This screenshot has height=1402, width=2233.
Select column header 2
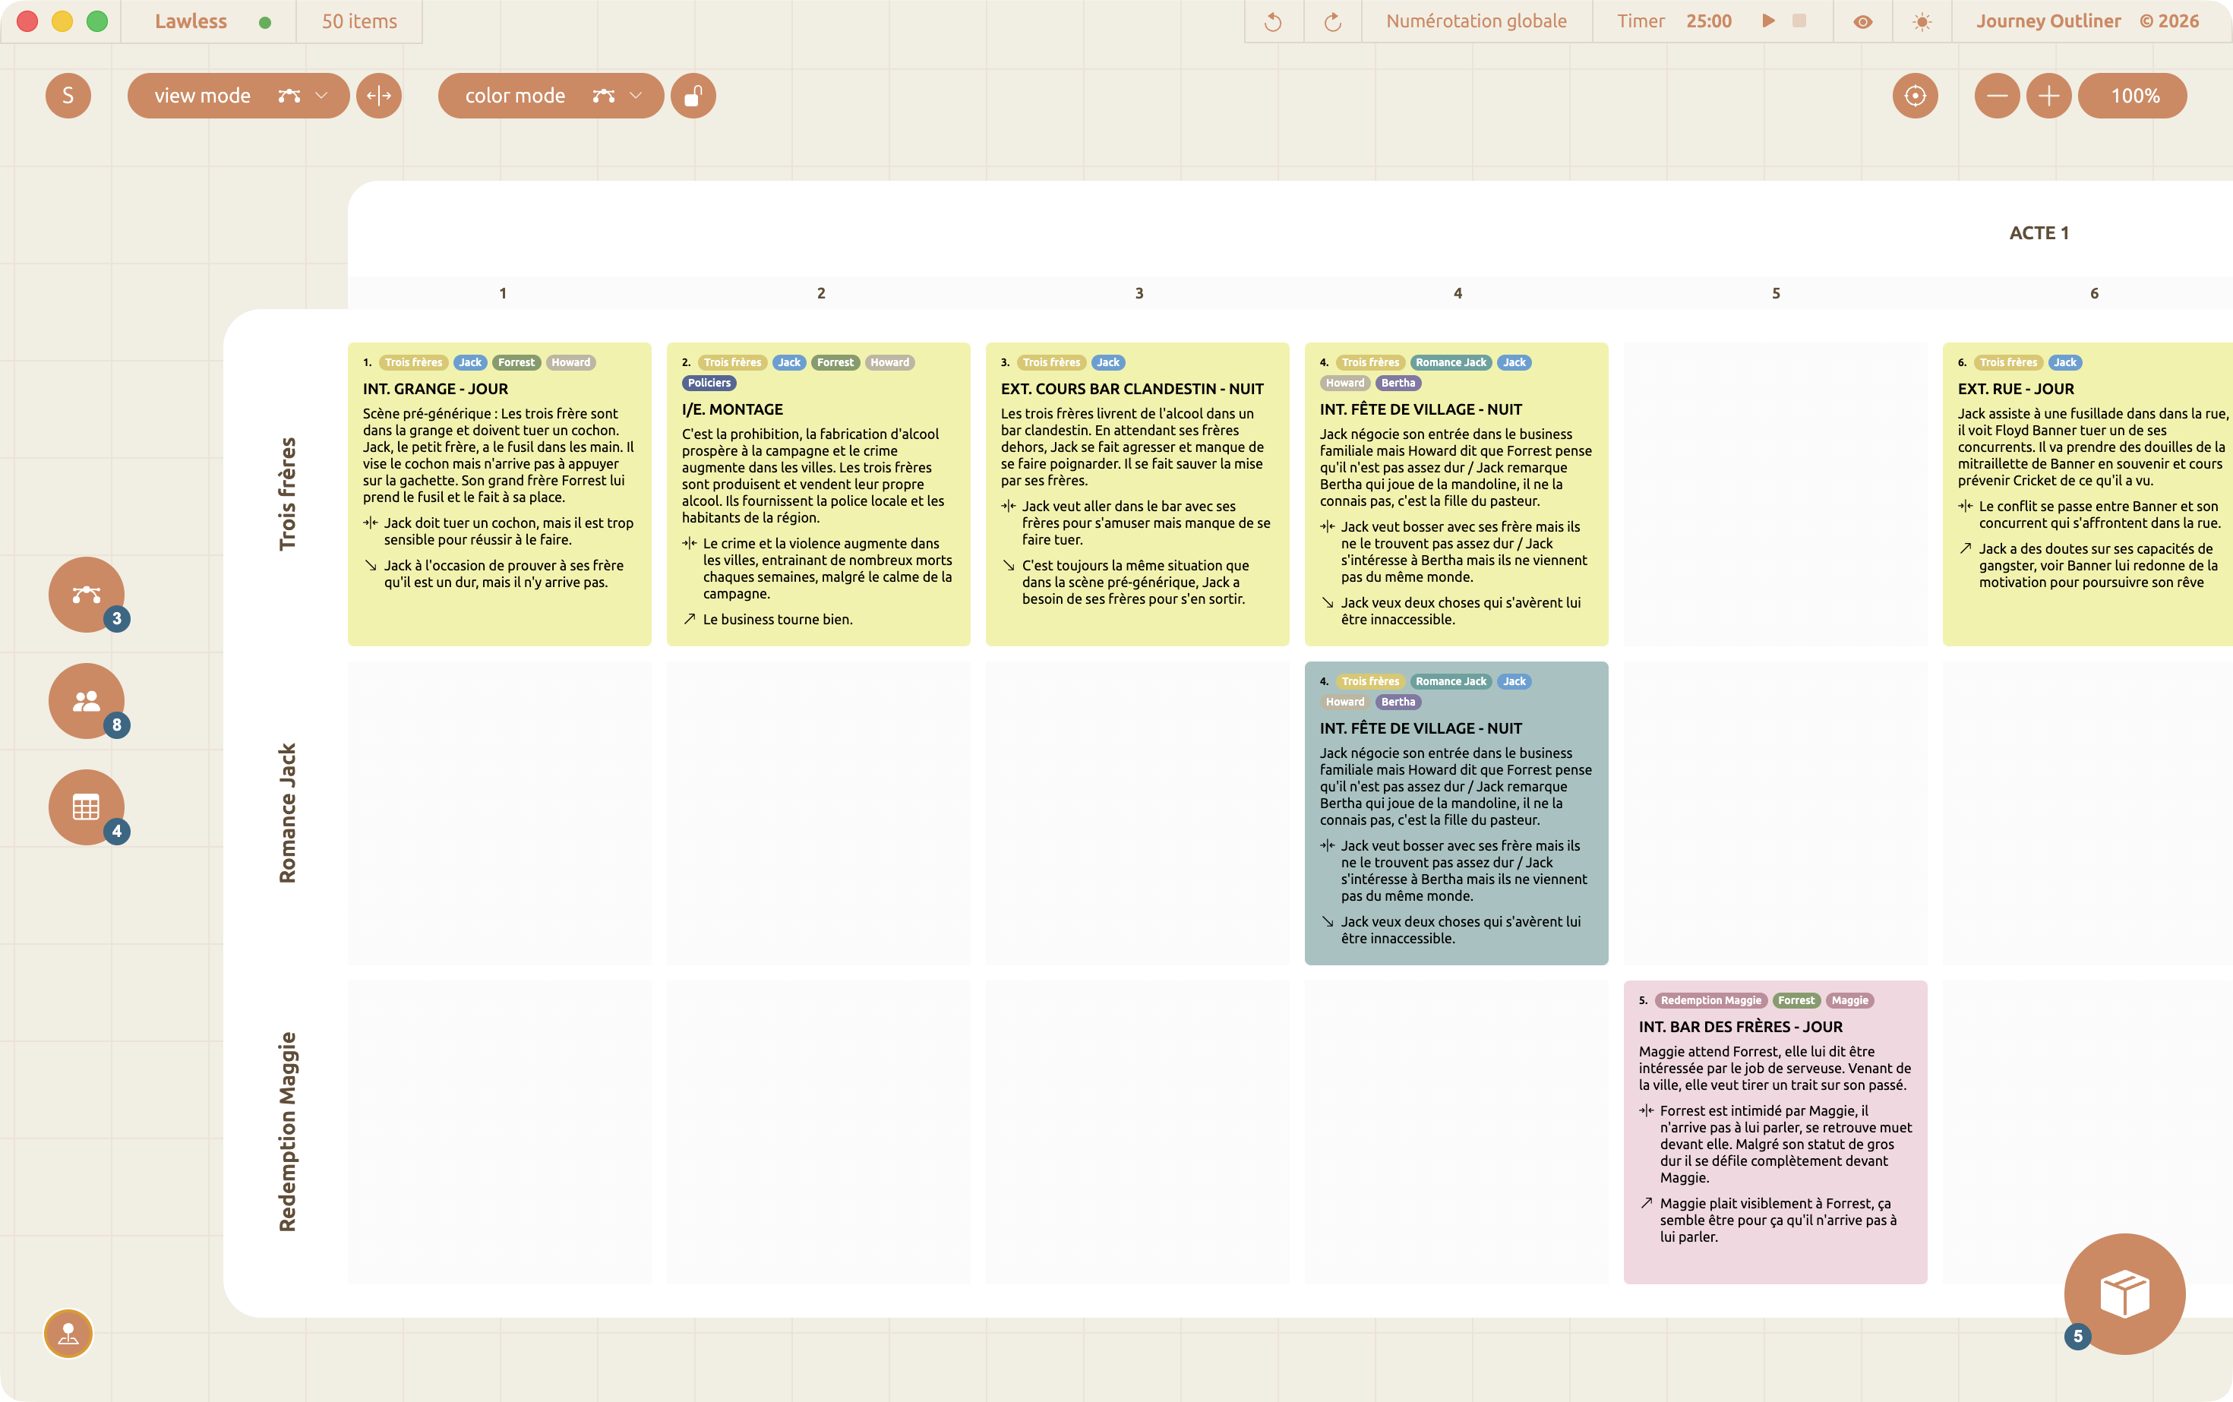[821, 293]
